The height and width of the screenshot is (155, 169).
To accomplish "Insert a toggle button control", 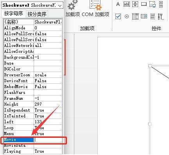I will point(153,16).
